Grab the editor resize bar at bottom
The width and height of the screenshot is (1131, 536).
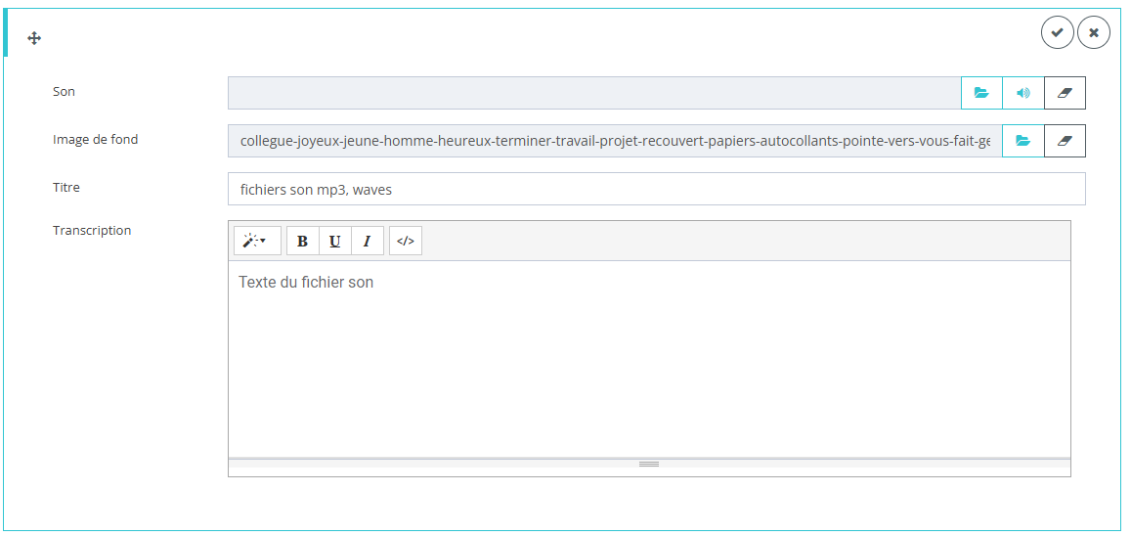click(649, 464)
